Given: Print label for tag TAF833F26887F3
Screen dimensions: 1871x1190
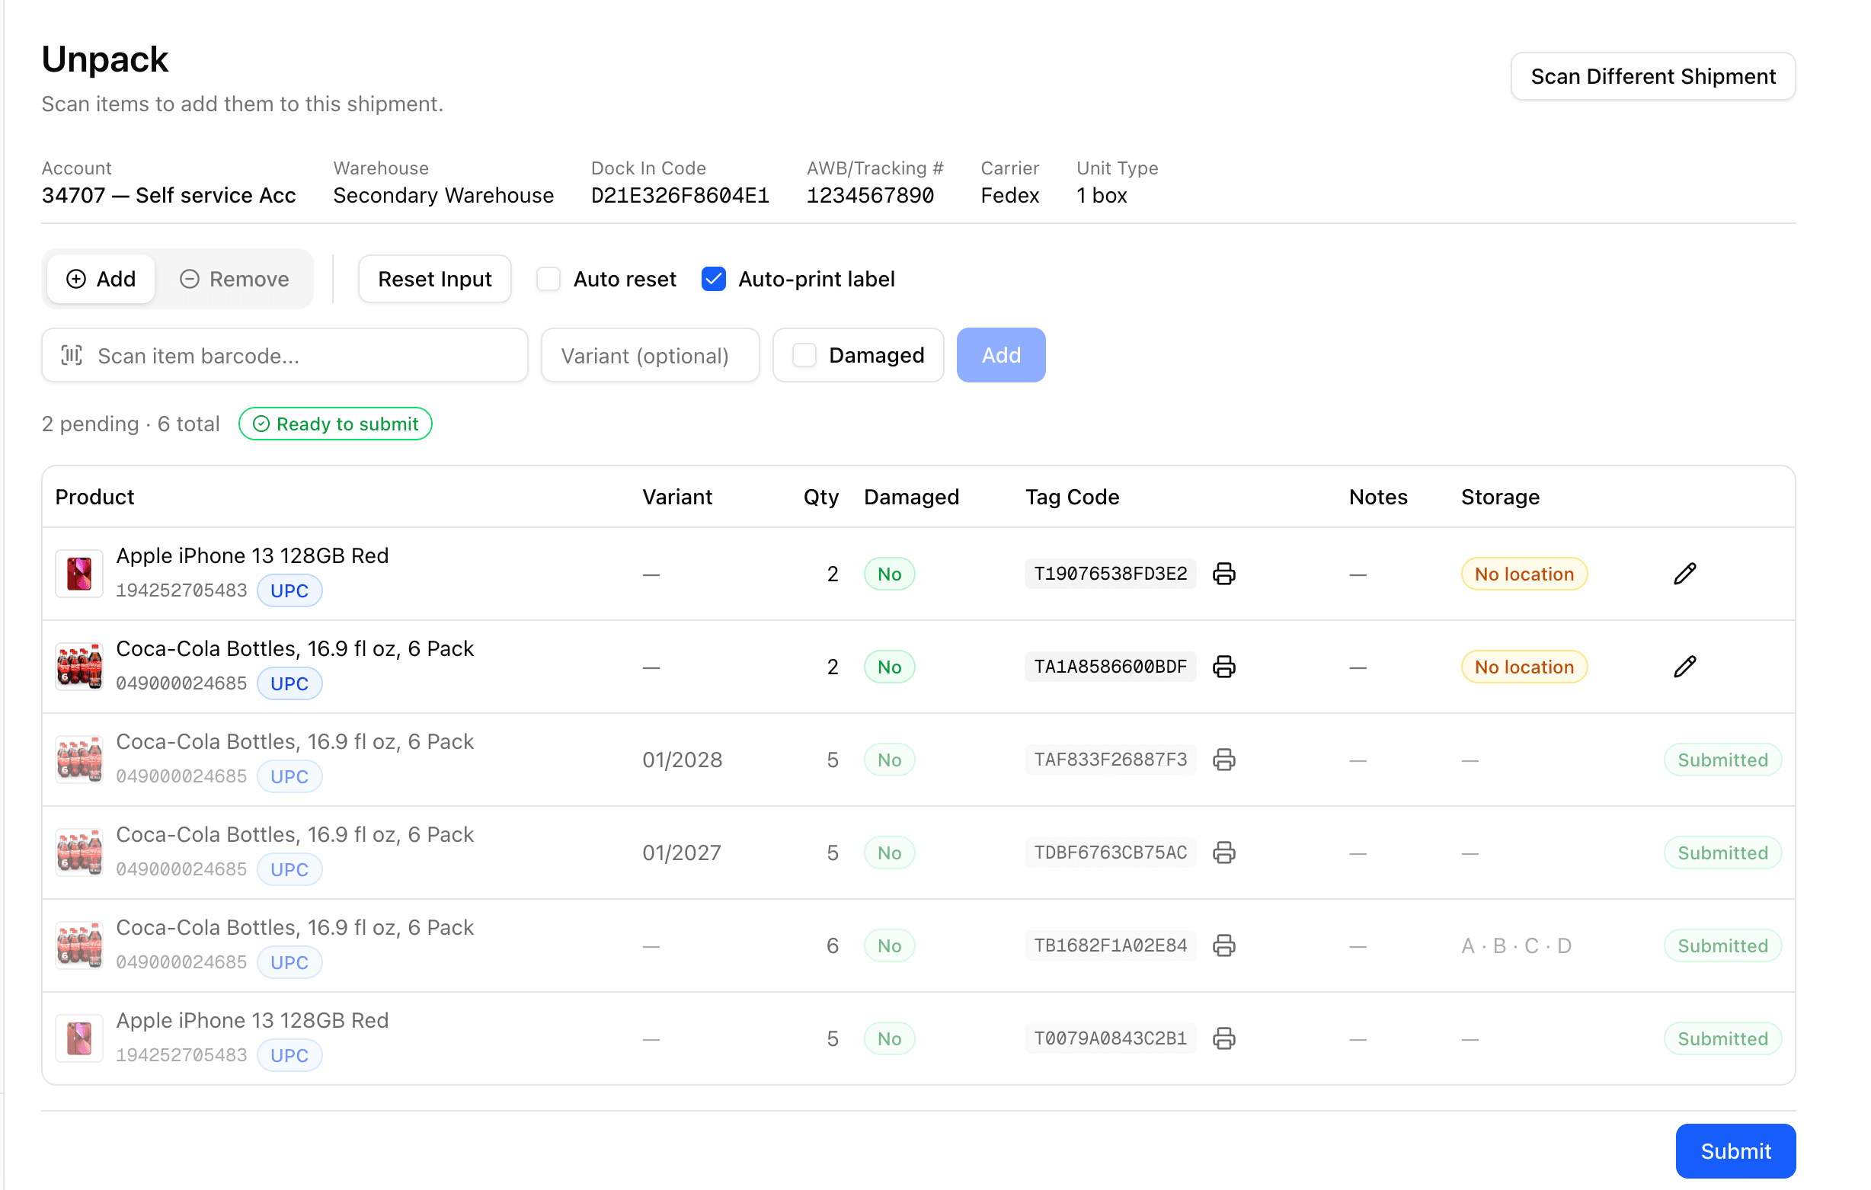Looking at the screenshot, I should 1223,760.
